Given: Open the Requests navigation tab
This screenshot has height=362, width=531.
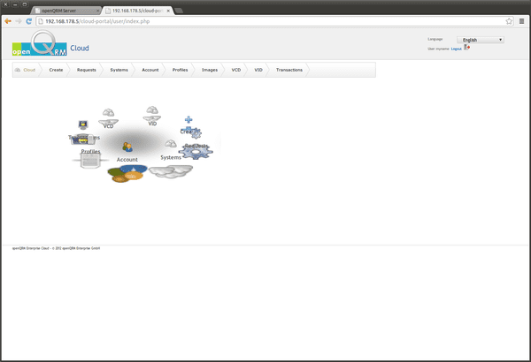Looking at the screenshot, I should [x=87, y=70].
